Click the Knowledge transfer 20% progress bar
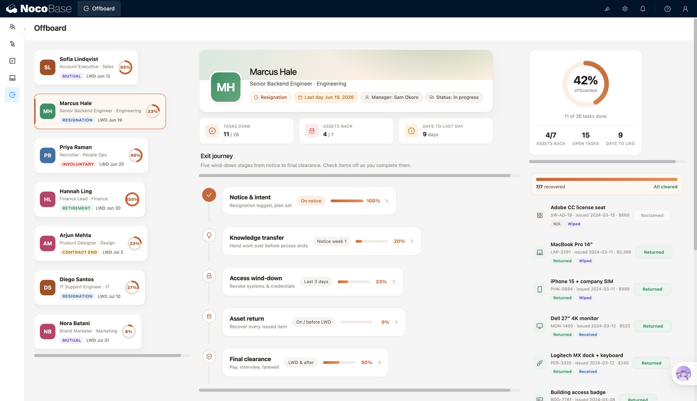697x401 pixels. tap(372, 241)
